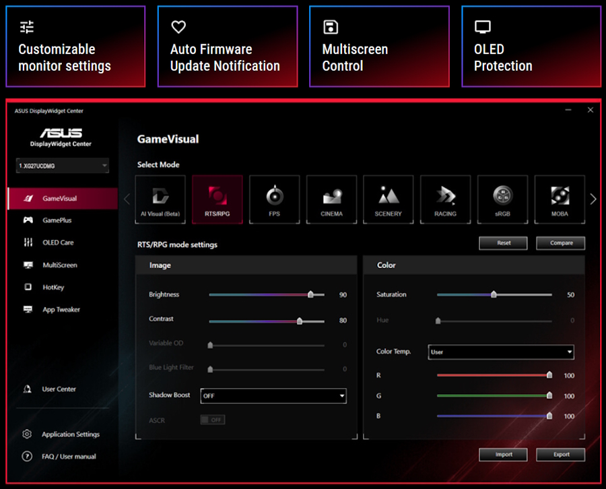Screen dimensions: 606x489
Task: Open the monitor selector 1.XG27UCDMG dropdown
Action: click(x=62, y=166)
